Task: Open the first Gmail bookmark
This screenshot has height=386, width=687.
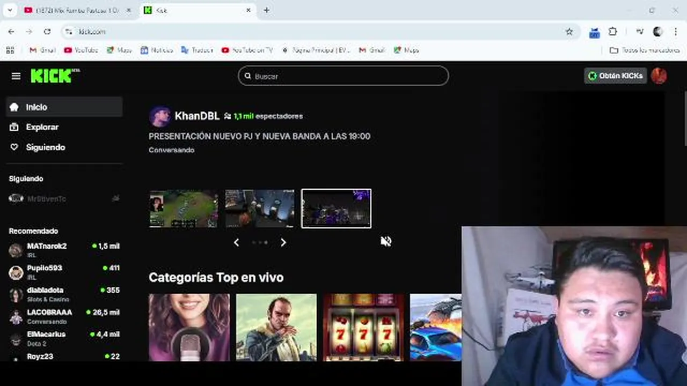Action: coord(42,50)
